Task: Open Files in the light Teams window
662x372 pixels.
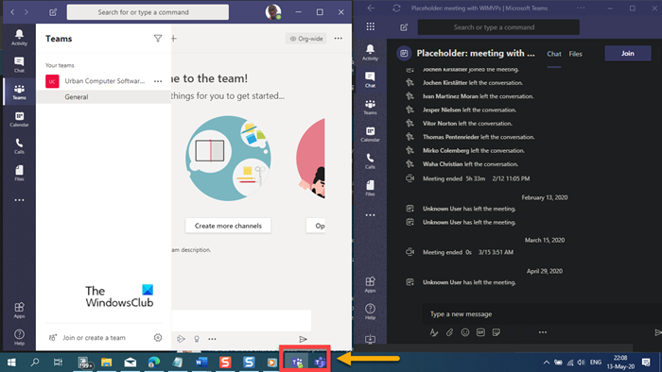Action: [x=19, y=173]
